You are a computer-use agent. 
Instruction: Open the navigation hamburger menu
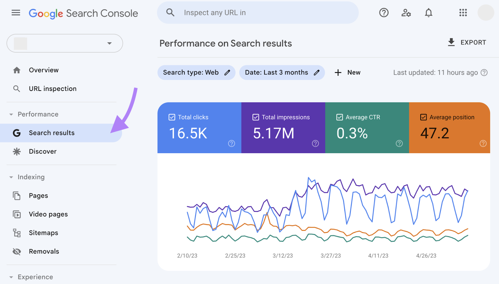[x=16, y=13]
